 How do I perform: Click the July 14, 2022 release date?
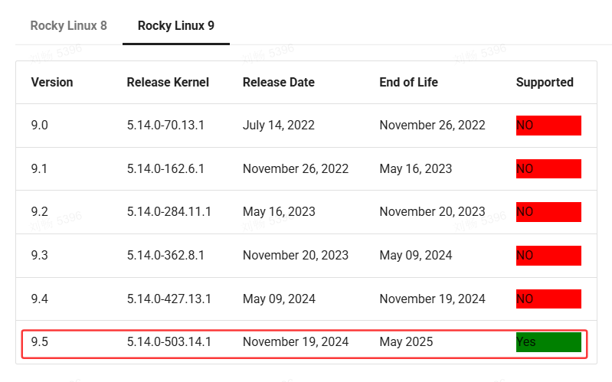278,126
